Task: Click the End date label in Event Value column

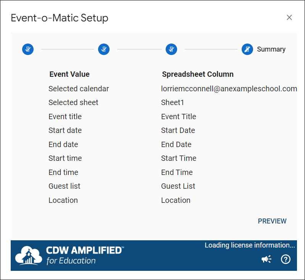Action: pyautogui.click(x=63, y=144)
